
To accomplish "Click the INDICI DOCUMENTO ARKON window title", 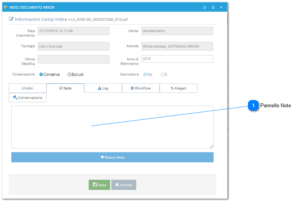I will click(x=32, y=8).
